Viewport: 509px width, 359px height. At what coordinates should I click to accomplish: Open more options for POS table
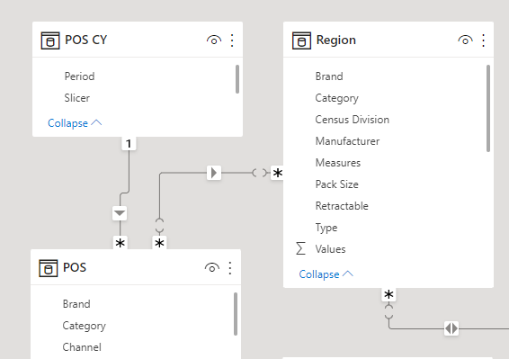[x=230, y=268]
